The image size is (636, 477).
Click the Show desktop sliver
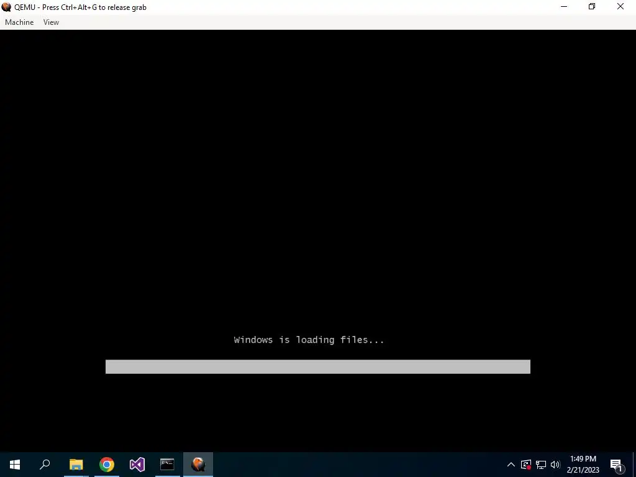[634, 465]
